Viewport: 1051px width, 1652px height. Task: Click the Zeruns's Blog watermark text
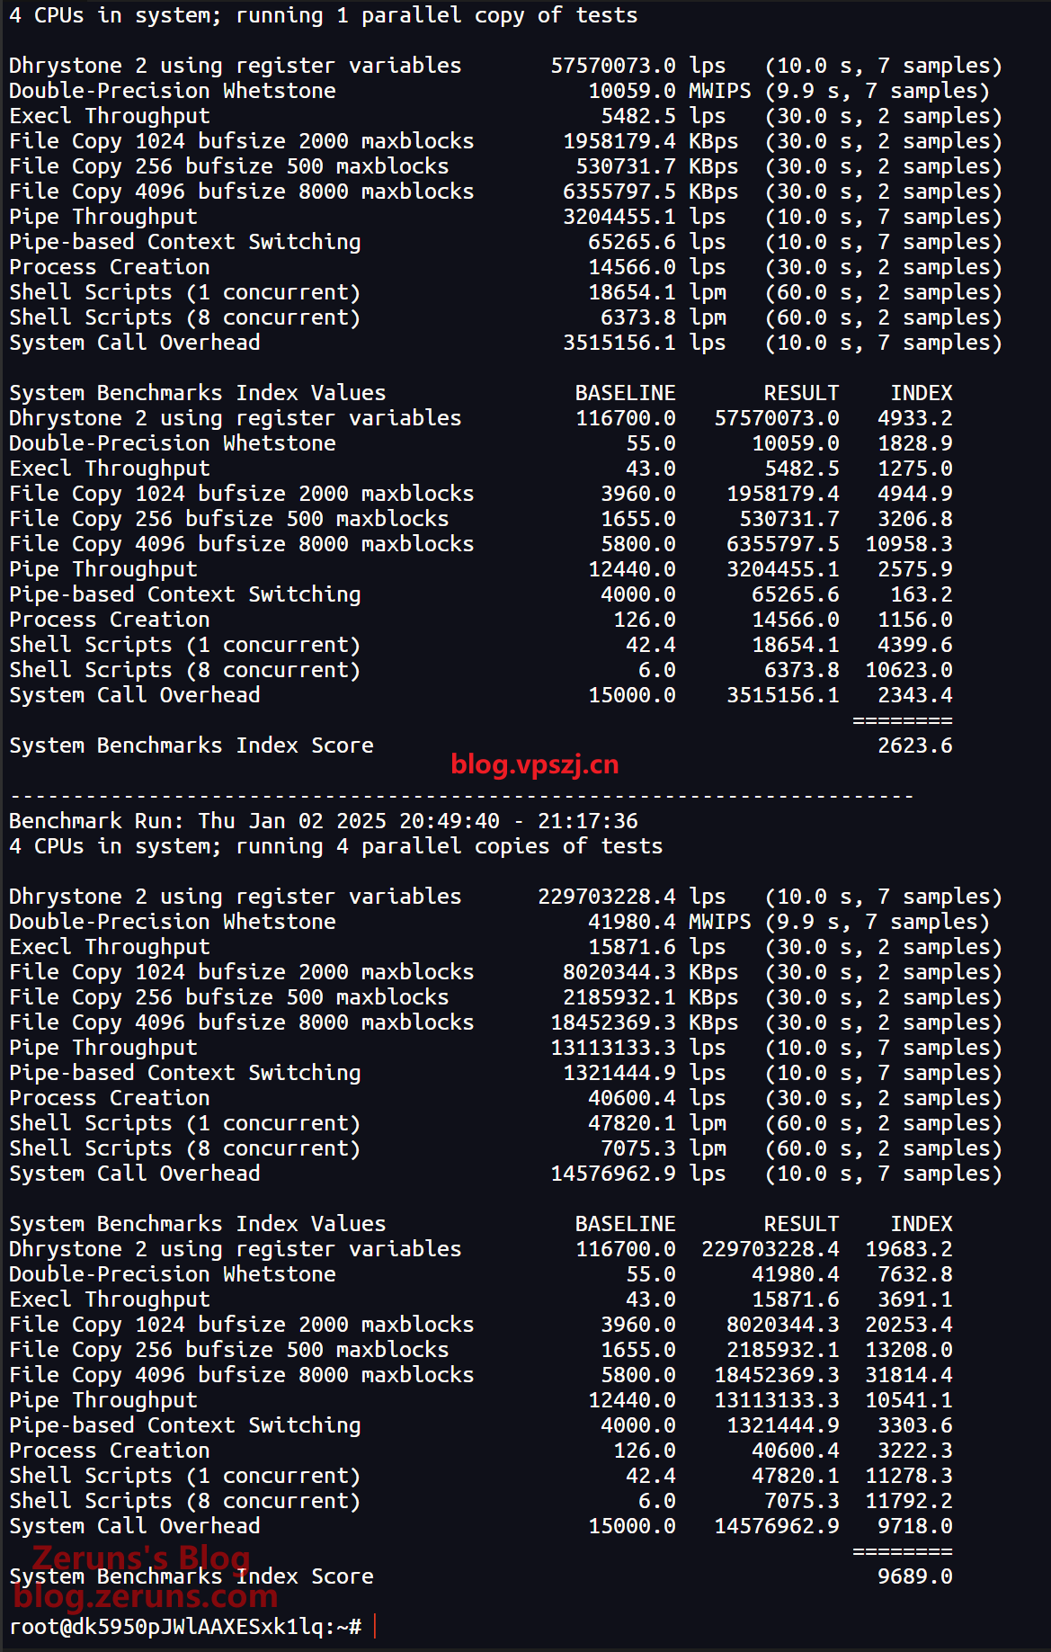coord(141,1557)
